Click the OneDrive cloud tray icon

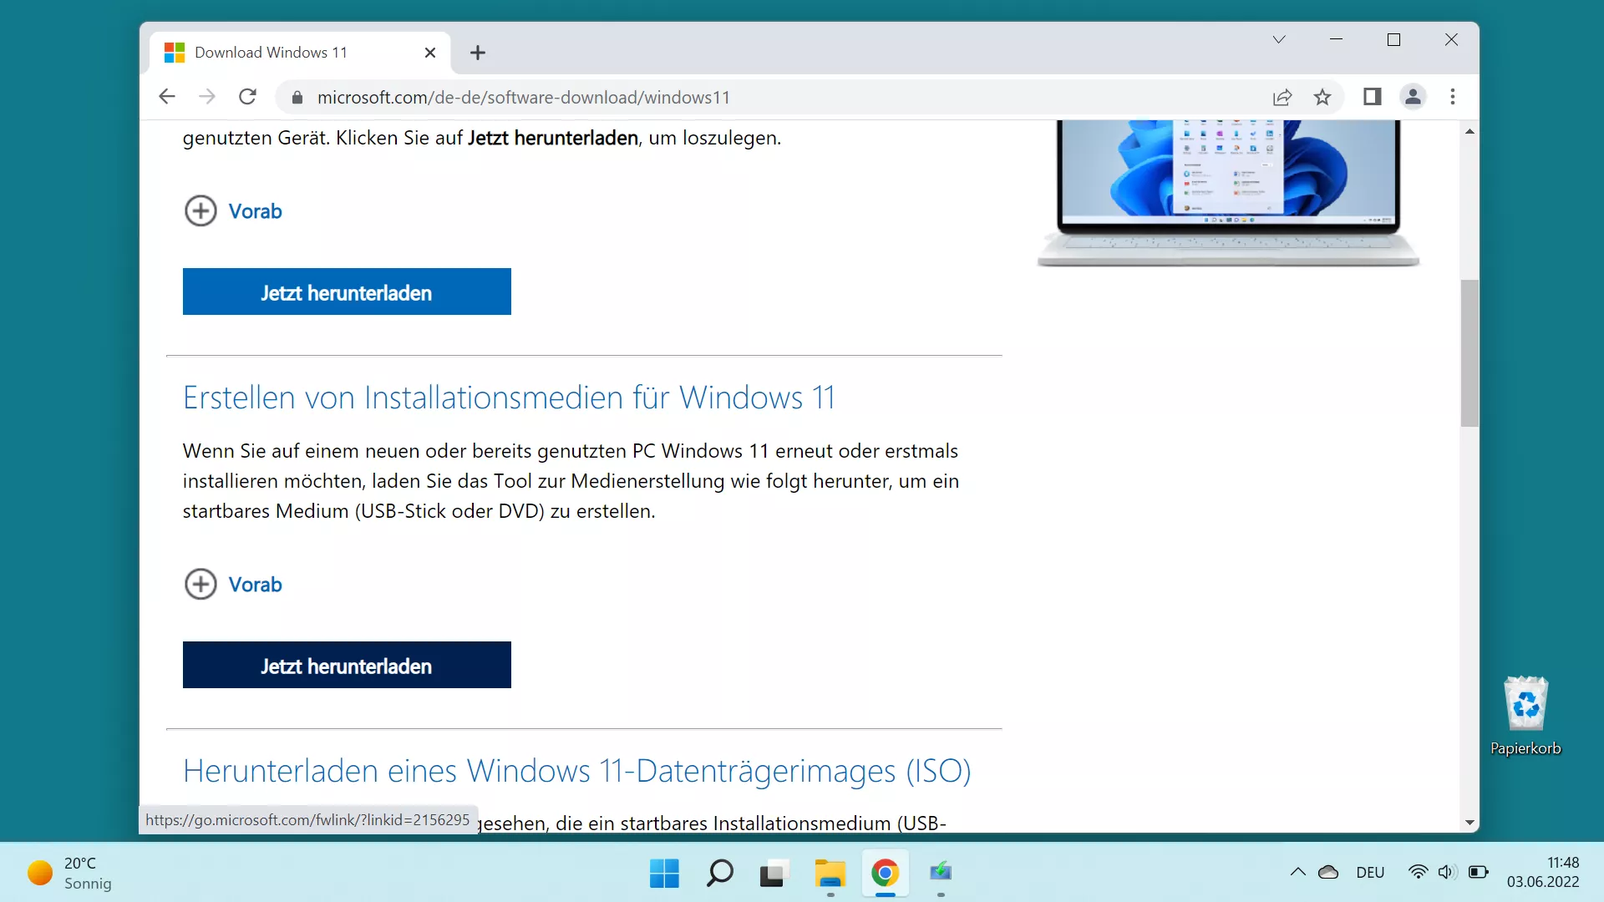coord(1328,872)
